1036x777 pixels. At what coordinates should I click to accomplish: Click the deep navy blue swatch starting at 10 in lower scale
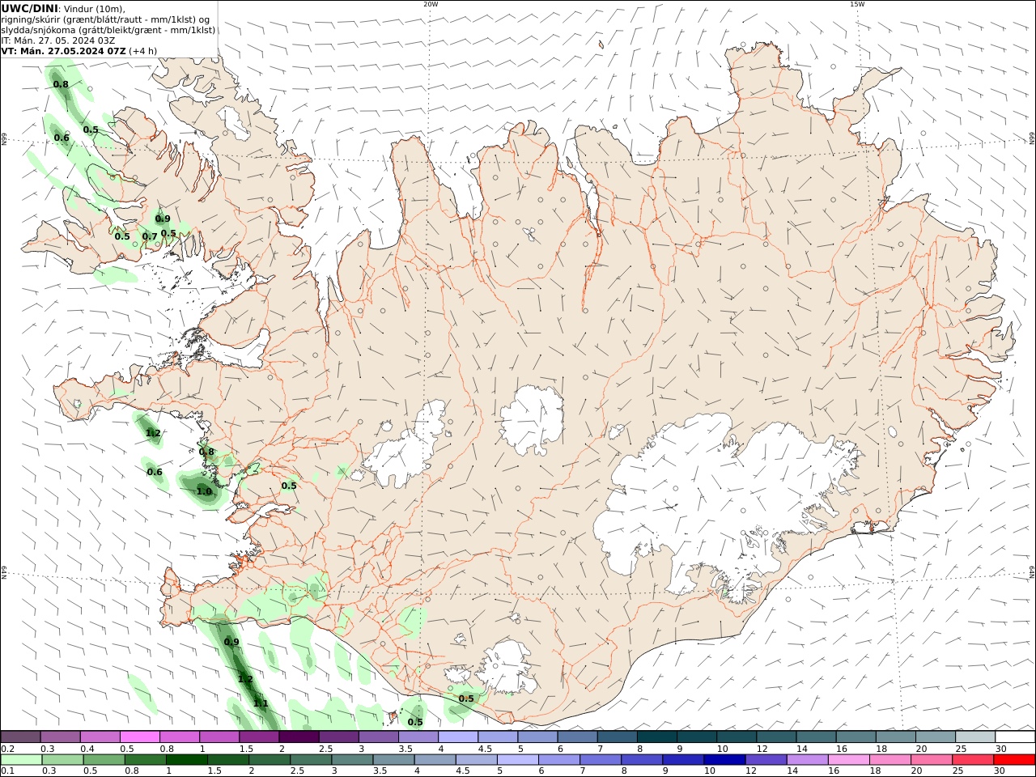point(724,760)
